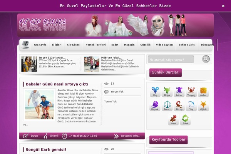Open the Kadın menu item
Image resolution: width=231 pixels, height=154 pixels.
point(115,45)
